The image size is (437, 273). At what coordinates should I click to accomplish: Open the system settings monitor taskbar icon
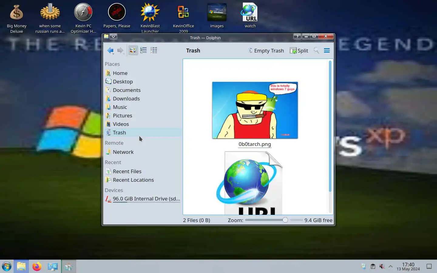(x=53, y=267)
